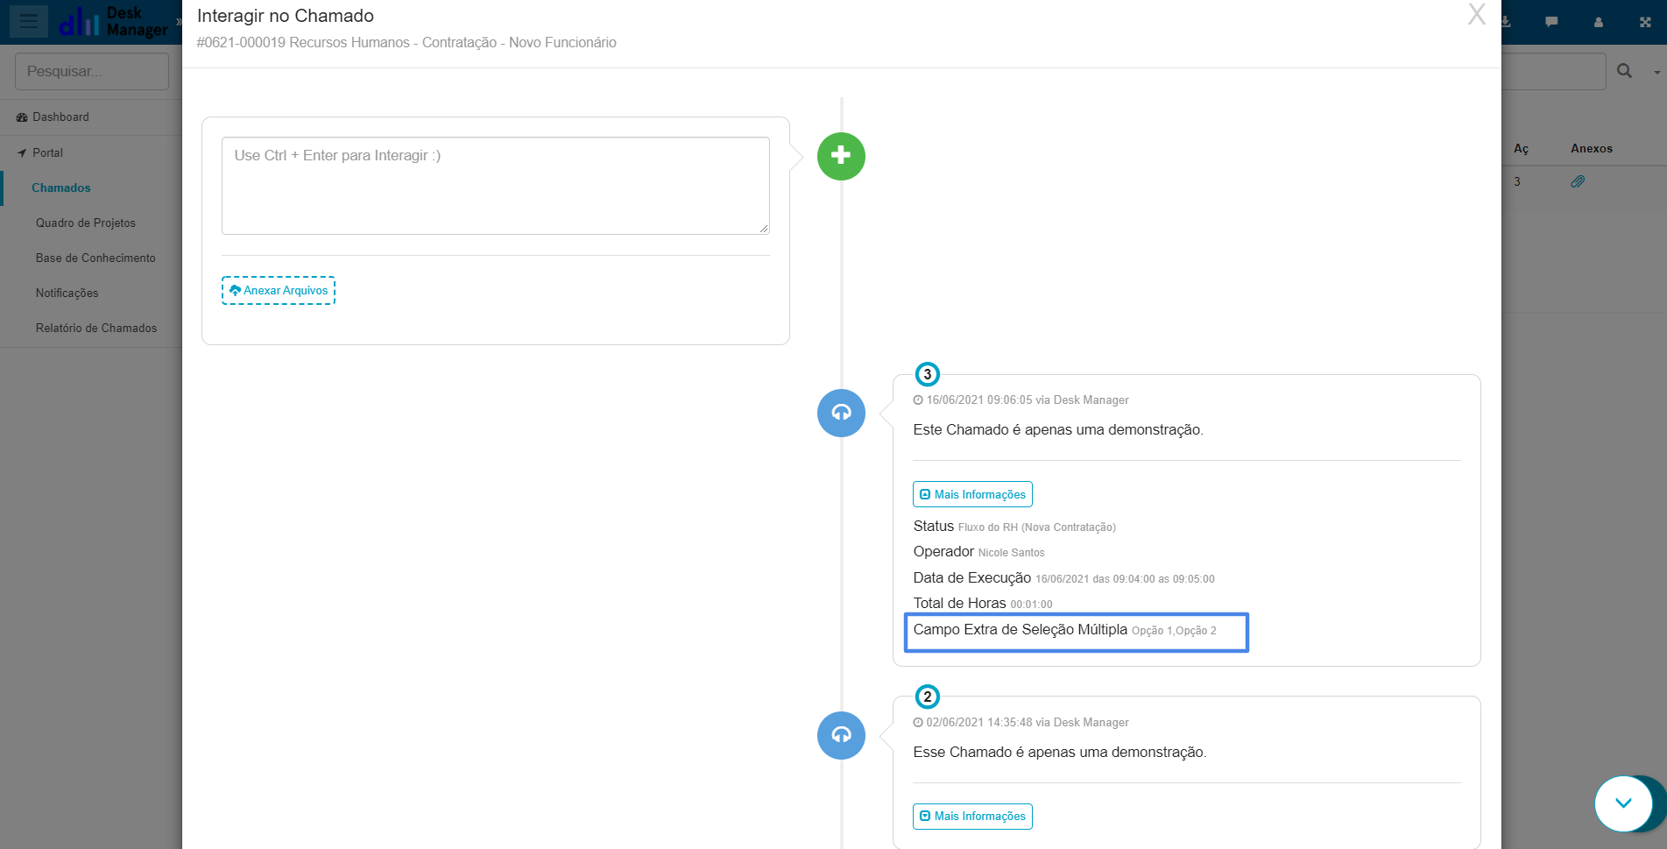
Task: Open Quadro de Projetos in the sidebar
Action: 86,223
